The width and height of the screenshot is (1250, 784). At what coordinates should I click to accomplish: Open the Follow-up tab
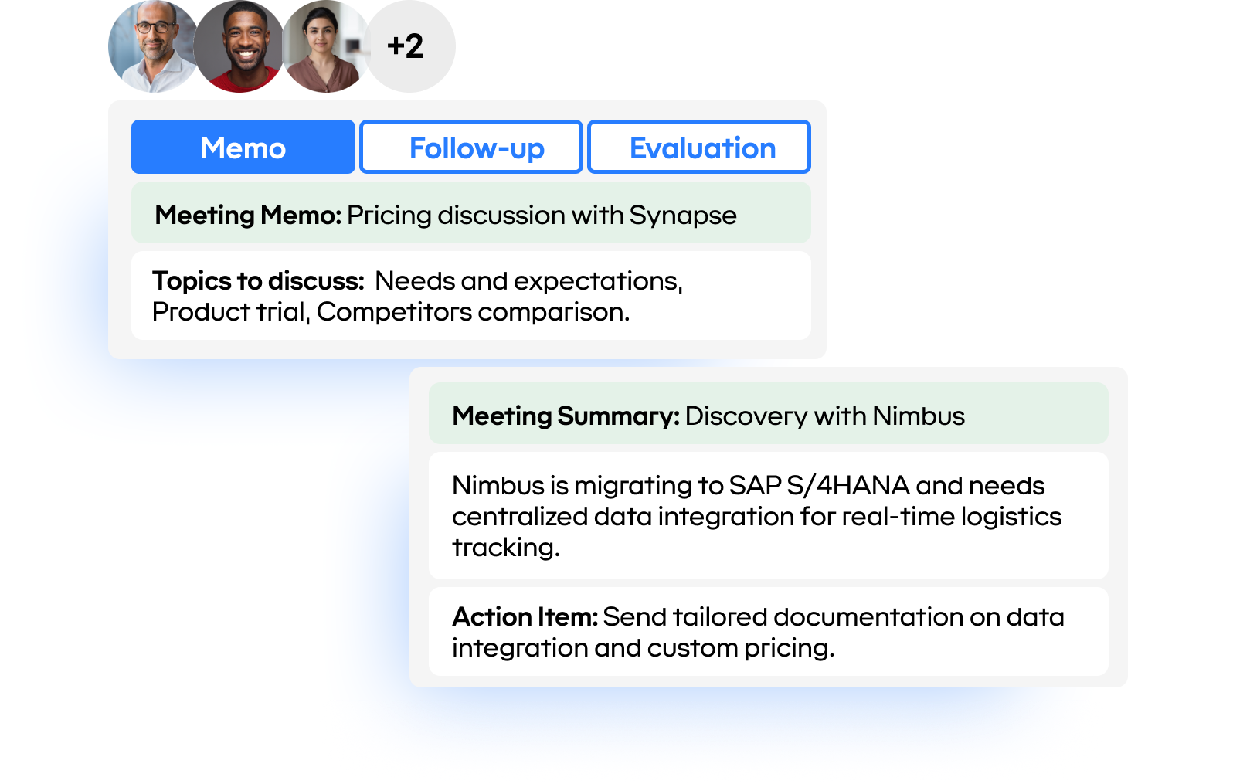point(470,147)
